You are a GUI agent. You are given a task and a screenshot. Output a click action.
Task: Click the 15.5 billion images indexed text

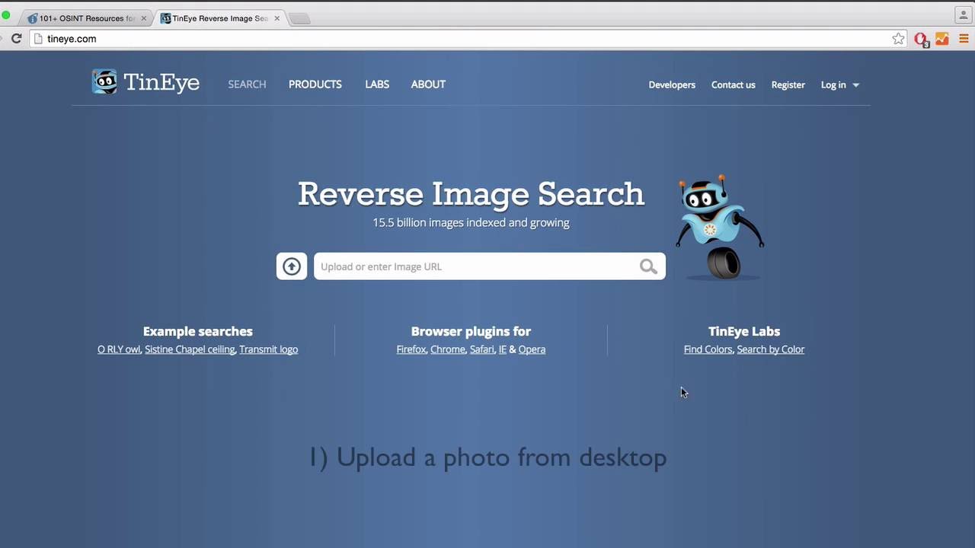pos(471,223)
